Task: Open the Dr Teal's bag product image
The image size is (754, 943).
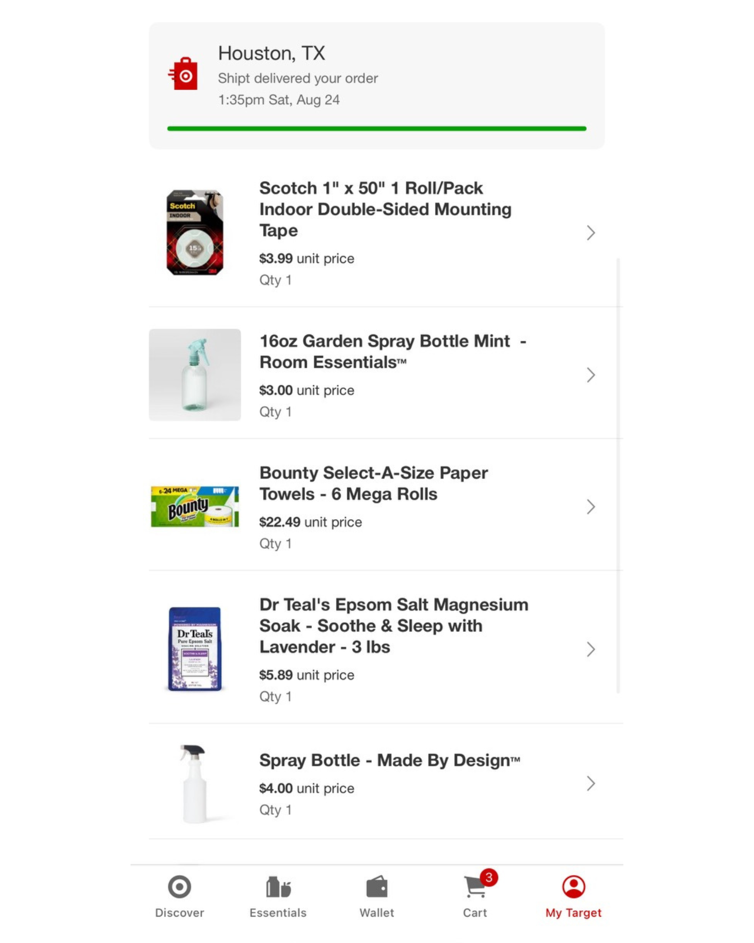Action: 195,649
